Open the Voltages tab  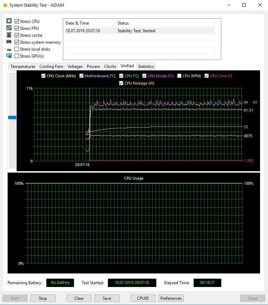tap(75, 66)
